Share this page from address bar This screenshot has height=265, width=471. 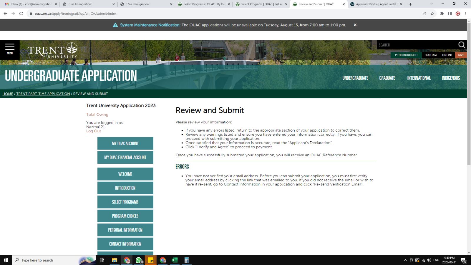424,14
